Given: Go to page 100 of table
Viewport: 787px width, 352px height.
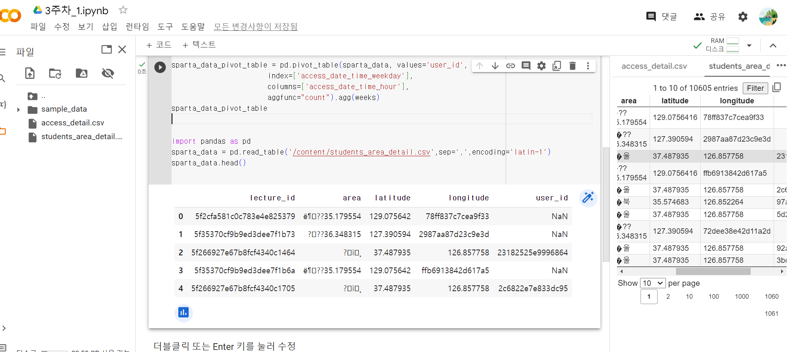Looking at the screenshot, I should [714, 297].
